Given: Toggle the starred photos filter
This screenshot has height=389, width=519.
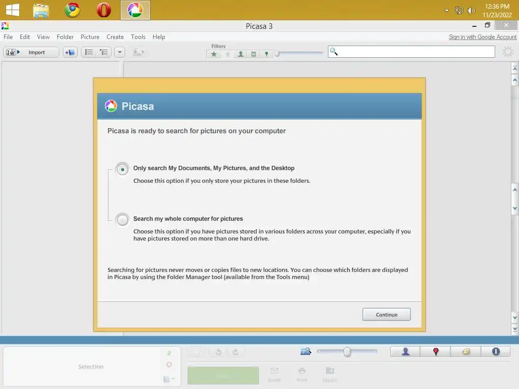Looking at the screenshot, I should pyautogui.click(x=214, y=54).
